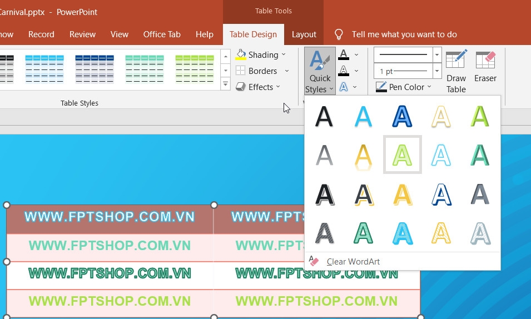Choose the black with gold shadow WordArt
Viewport: 531px width, 319px height.
(x=363, y=195)
